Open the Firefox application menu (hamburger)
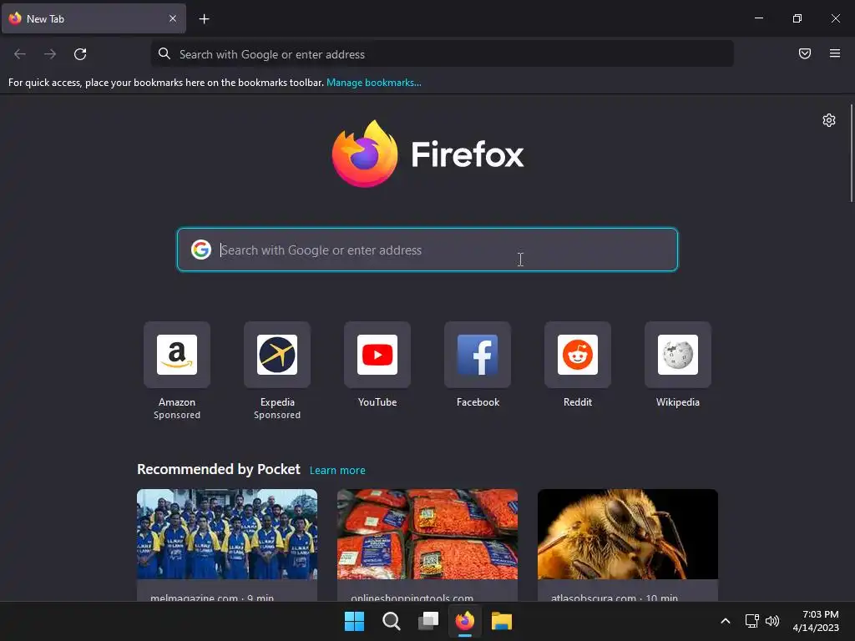Screen dimensions: 855x641 pos(834,53)
